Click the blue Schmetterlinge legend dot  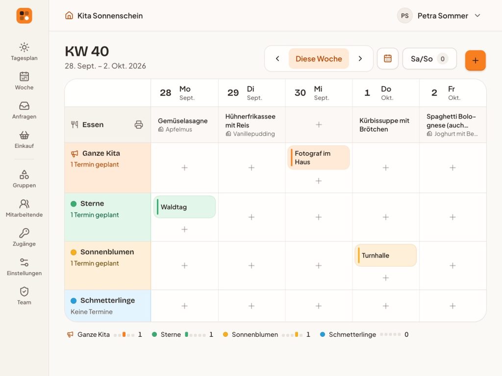point(323,334)
